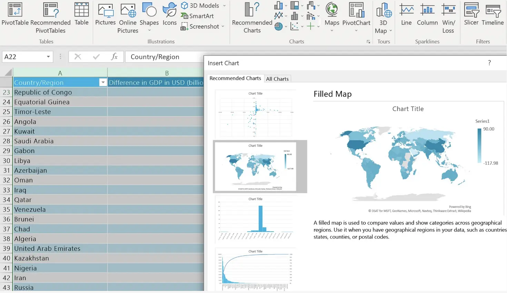Expand the 3D Models dropdown arrow
This screenshot has height=293, width=507.
(x=225, y=6)
